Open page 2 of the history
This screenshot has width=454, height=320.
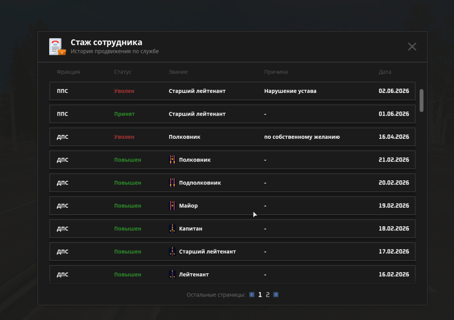pyautogui.click(x=267, y=294)
